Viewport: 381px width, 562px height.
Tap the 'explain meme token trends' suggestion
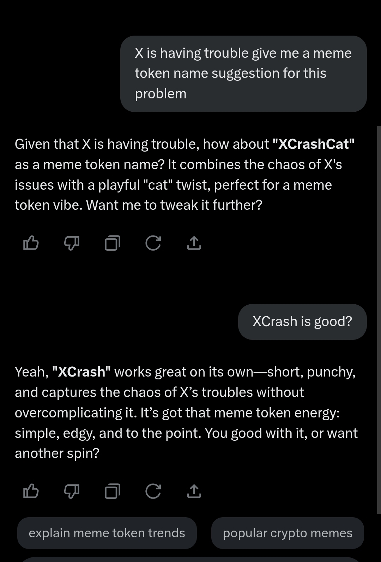coord(107,533)
